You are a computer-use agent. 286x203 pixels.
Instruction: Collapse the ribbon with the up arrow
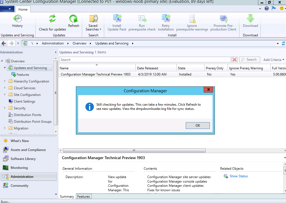tap(260, 9)
